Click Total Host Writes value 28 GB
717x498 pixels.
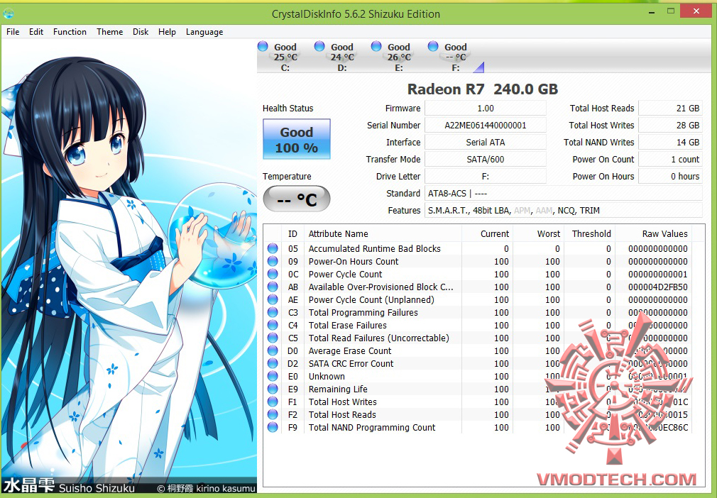coord(670,125)
